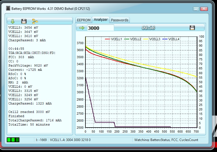Click the VCELL3 legend entry
Screen dimensions: 217x152
(x=152, y=39)
